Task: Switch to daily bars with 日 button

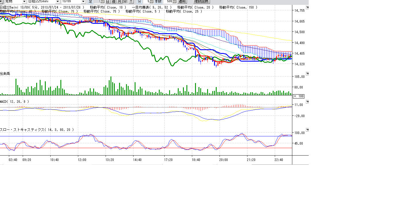Action: 108,1
